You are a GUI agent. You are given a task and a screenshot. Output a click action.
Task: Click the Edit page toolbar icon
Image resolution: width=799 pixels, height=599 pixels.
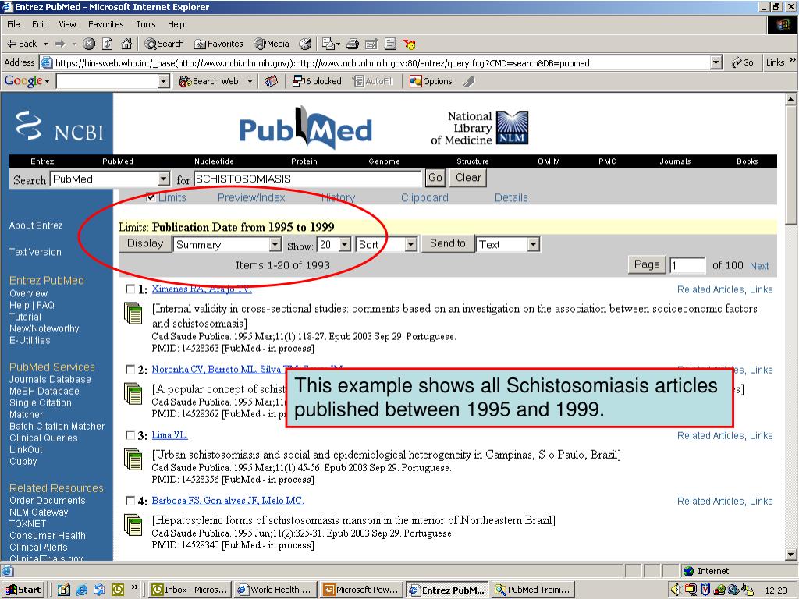point(371,44)
